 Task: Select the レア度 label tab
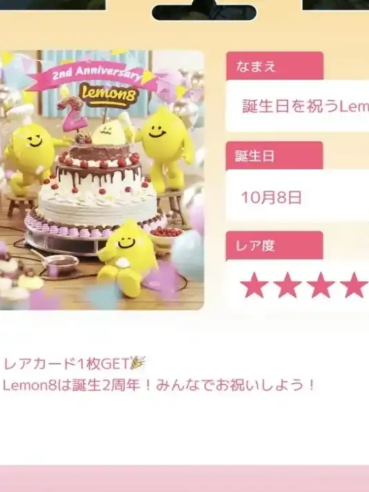pos(274,245)
